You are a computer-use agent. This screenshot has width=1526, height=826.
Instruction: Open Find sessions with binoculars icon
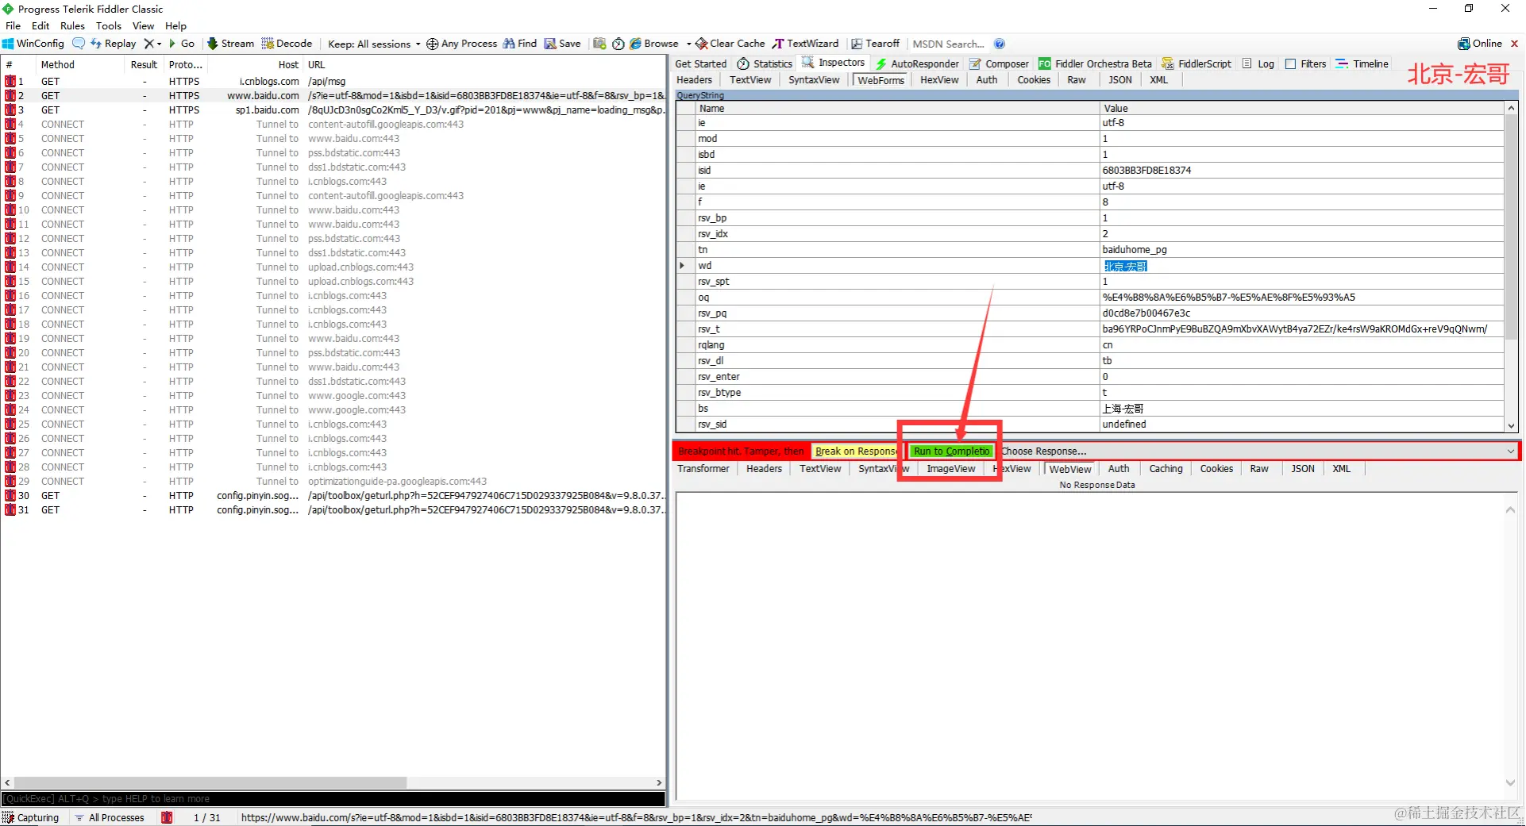520,44
